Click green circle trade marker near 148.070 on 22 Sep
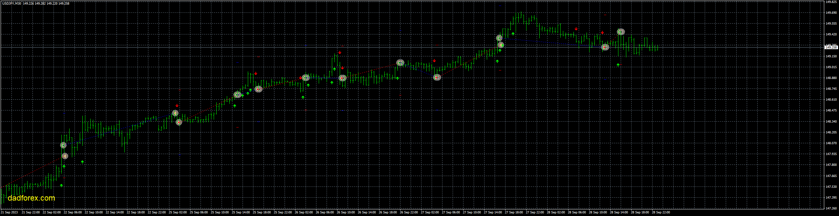The width and height of the screenshot is (839, 216). [x=63, y=145]
